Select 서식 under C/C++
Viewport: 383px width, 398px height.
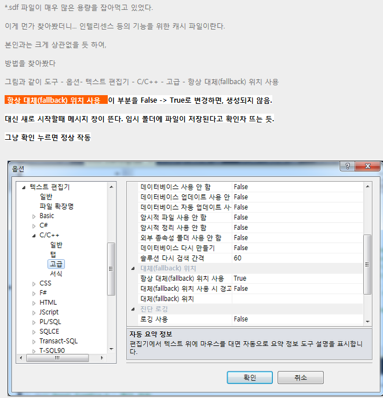tap(56, 274)
